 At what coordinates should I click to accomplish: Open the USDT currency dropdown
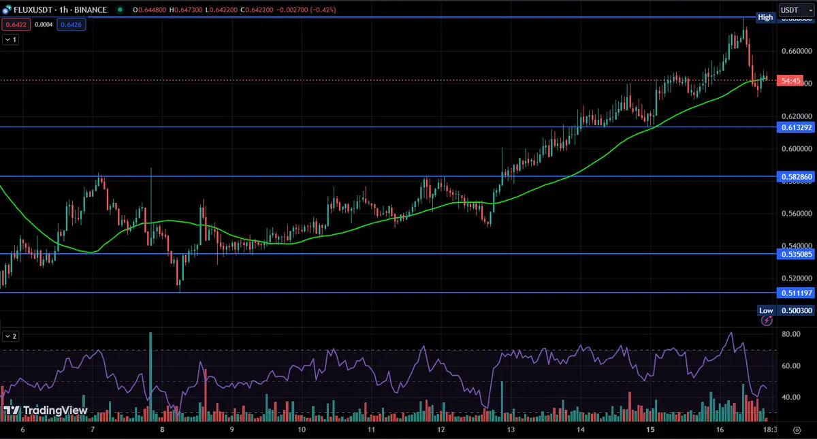click(x=796, y=10)
